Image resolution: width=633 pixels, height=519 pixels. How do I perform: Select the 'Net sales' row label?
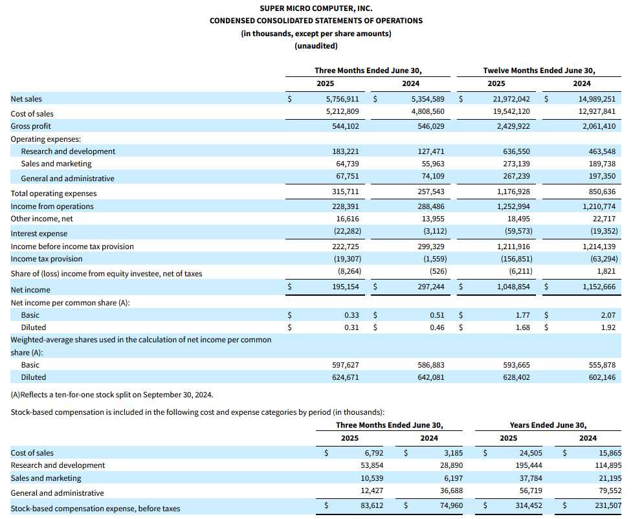[27, 99]
